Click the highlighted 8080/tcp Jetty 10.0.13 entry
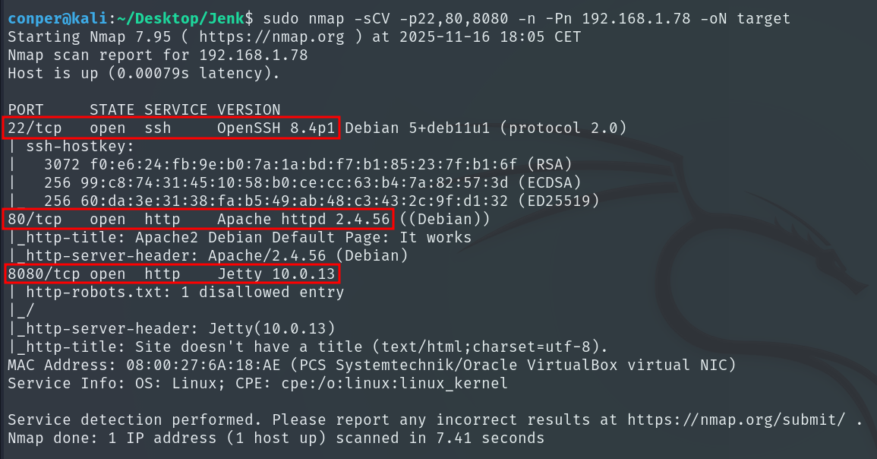877x459 pixels. coord(172,274)
